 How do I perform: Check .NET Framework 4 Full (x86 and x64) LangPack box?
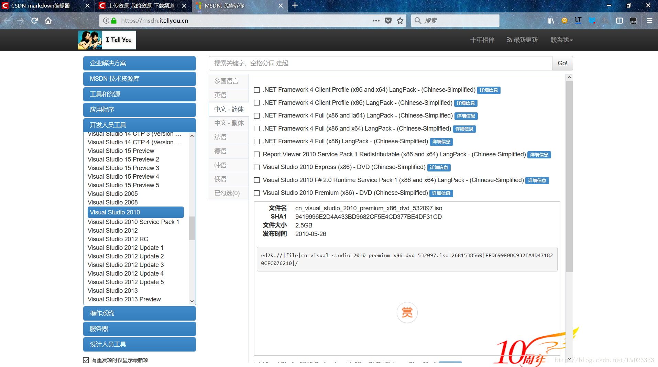[x=257, y=129]
